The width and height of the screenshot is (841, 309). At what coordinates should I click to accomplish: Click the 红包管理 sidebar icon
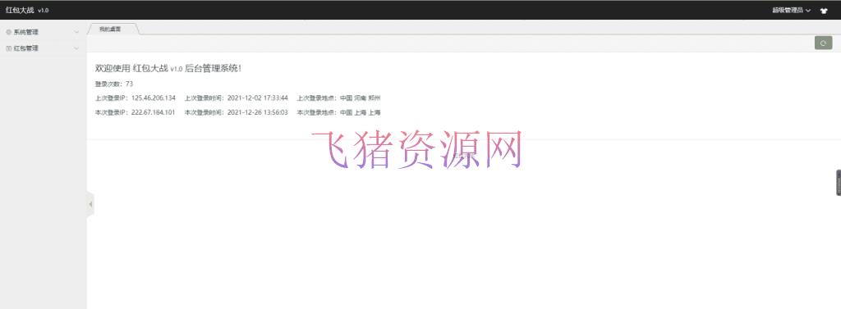click(8, 48)
